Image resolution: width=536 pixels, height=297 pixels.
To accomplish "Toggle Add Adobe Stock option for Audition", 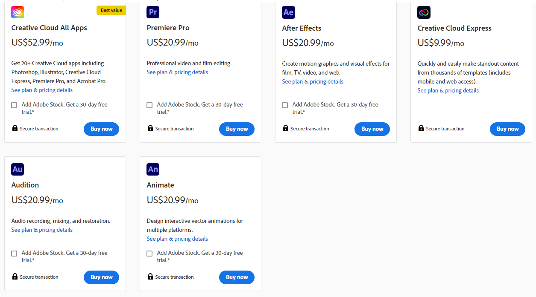I will pos(14,254).
